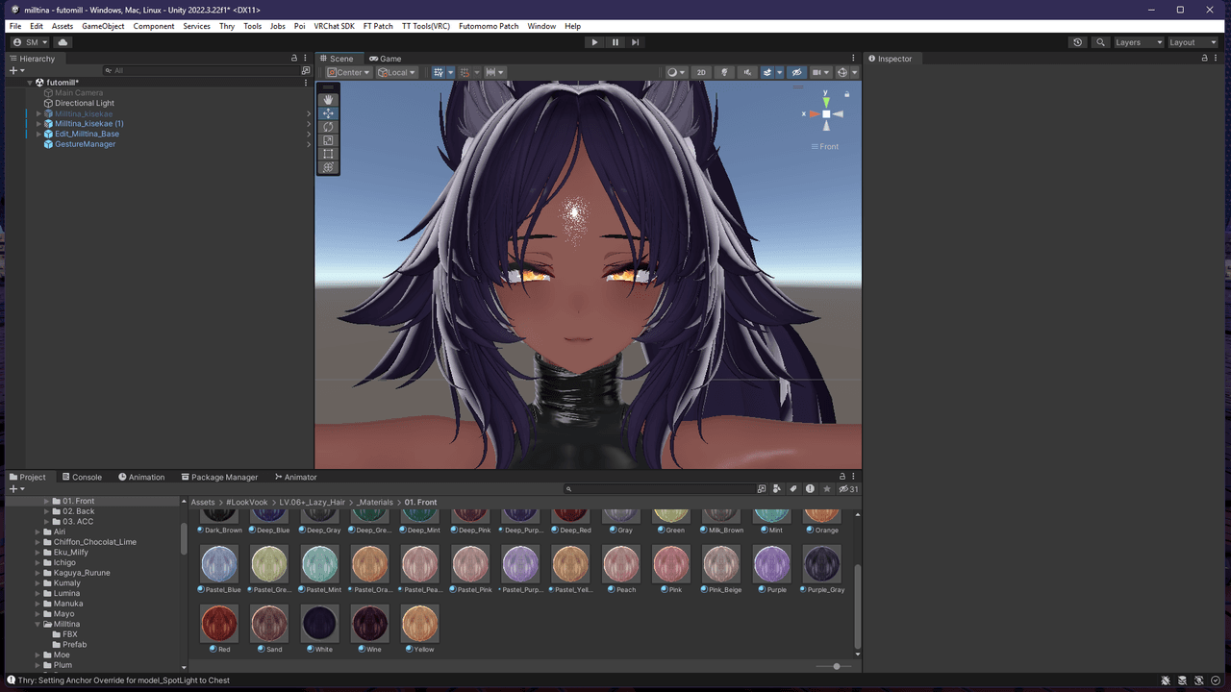Select the Scale tool
Image resolution: width=1231 pixels, height=692 pixels.
coord(328,140)
